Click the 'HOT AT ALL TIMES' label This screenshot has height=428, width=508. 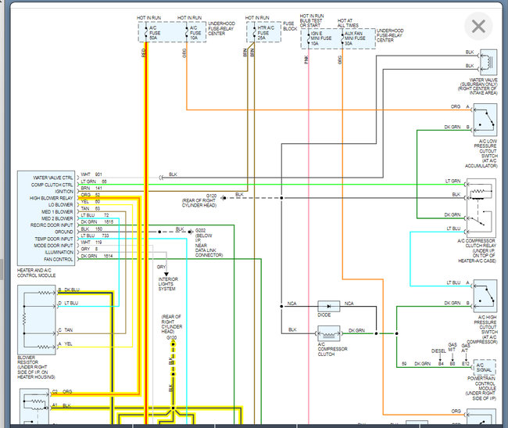click(348, 23)
